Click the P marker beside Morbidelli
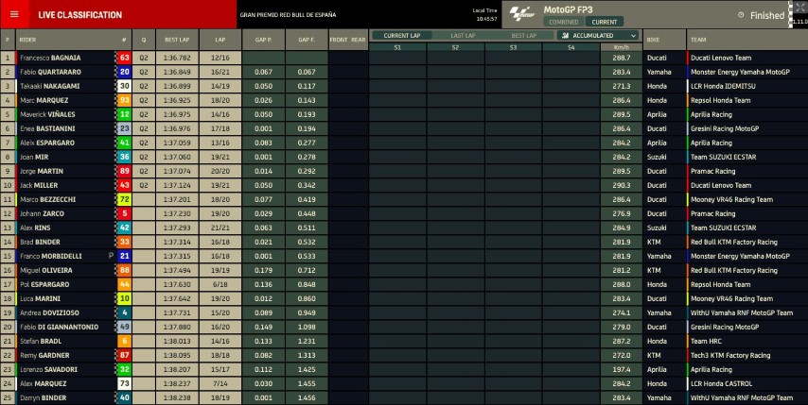 point(111,256)
